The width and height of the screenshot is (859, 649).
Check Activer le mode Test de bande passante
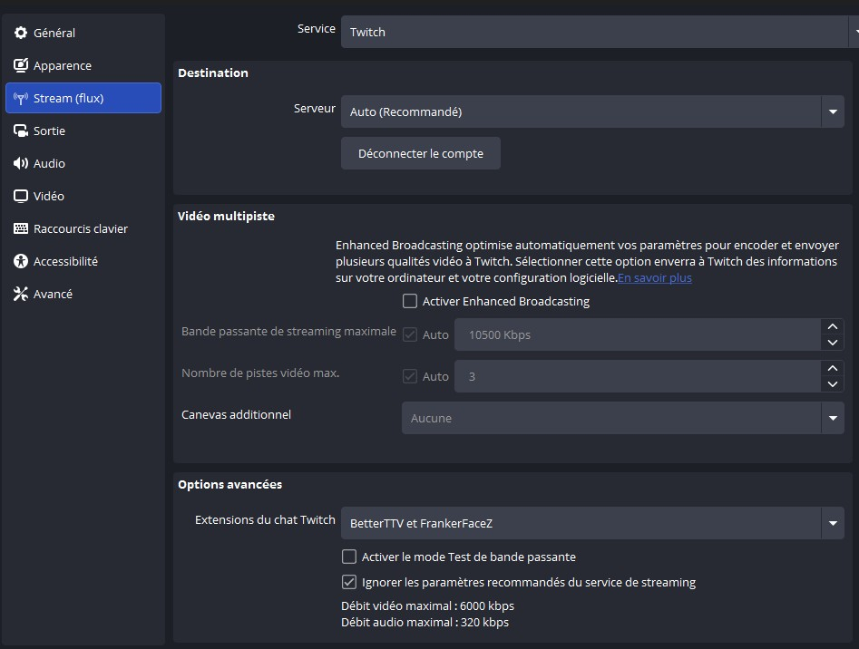click(349, 557)
